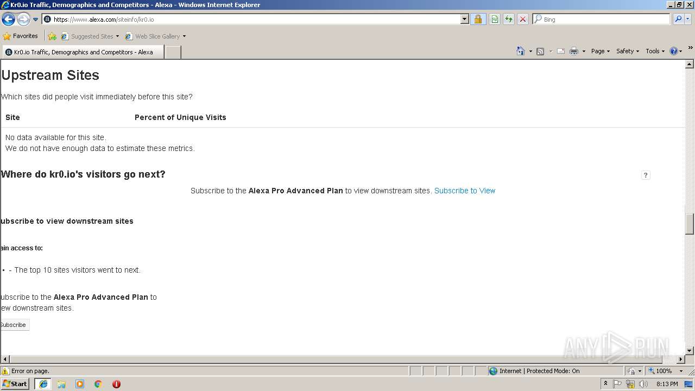This screenshot has height=391, width=695.
Task: Open the red Opera taskbar icon
Action: (x=116, y=384)
